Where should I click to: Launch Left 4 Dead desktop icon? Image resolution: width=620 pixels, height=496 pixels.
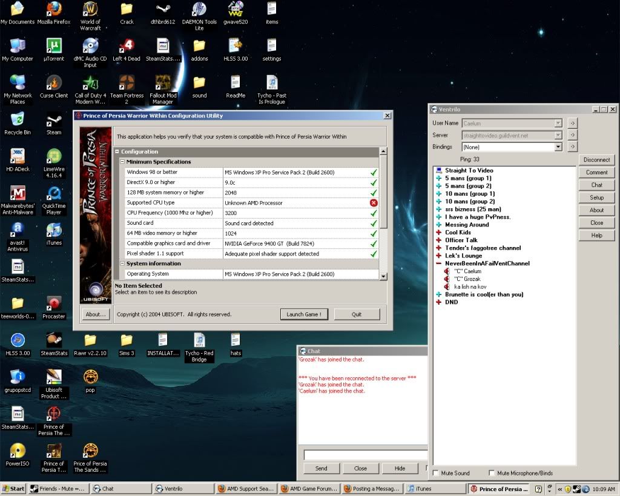click(126, 47)
